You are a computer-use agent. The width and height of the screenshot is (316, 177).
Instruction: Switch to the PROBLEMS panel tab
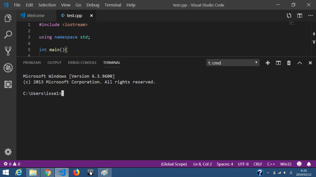pos(32,63)
